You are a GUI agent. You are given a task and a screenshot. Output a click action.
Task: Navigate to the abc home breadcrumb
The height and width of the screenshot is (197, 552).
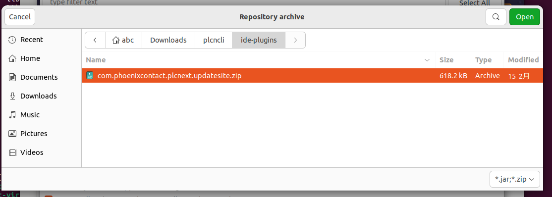[x=123, y=40]
